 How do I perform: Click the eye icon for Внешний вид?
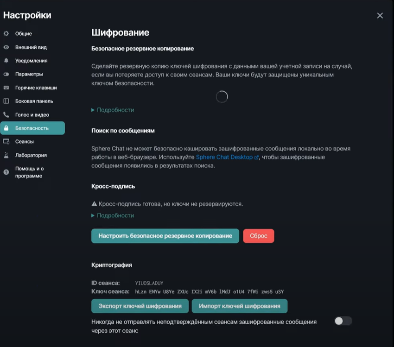pos(6,47)
